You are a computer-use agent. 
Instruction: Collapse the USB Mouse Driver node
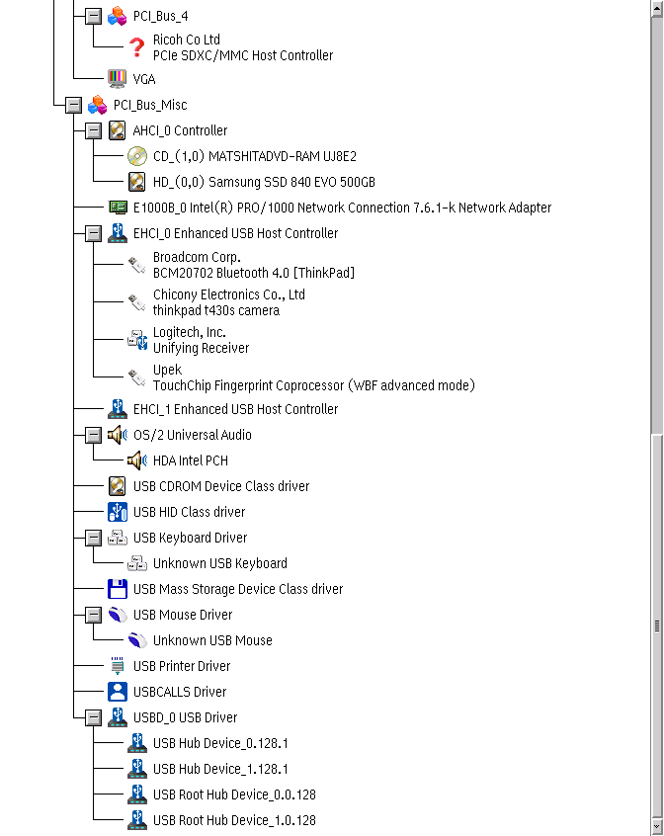click(93, 615)
